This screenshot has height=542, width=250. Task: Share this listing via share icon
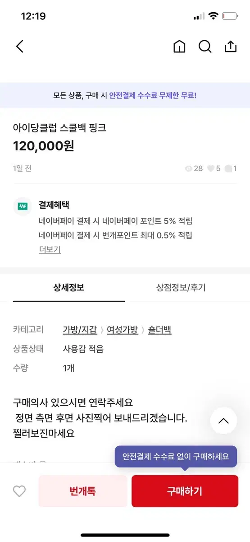point(230,47)
